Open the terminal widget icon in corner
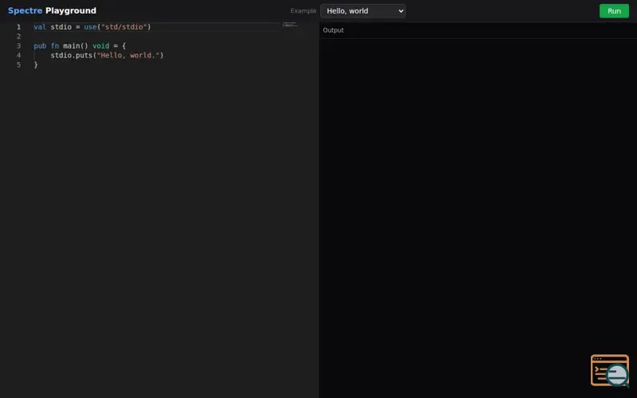637x398 pixels. pos(610,370)
